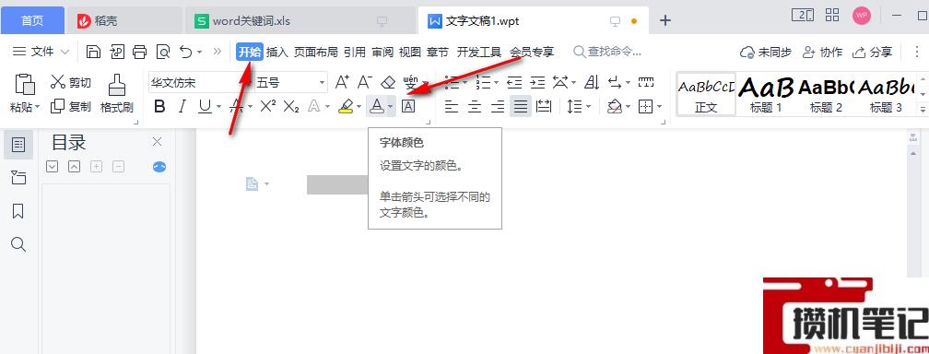
Task: Switch to 引用 ribbon tab
Action: [355, 53]
